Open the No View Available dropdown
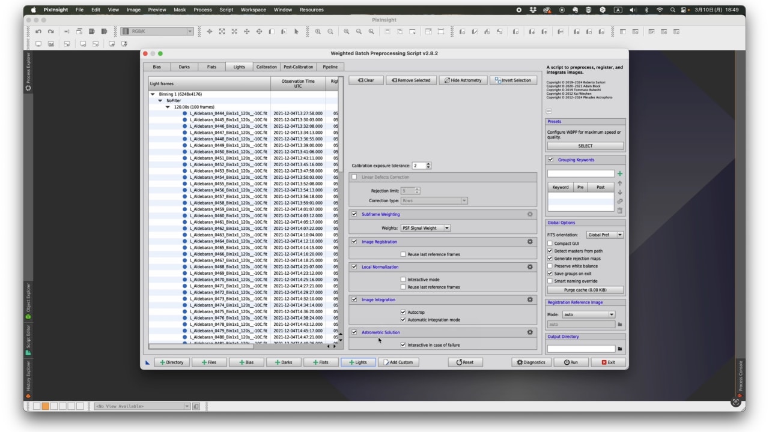 [x=142, y=406]
